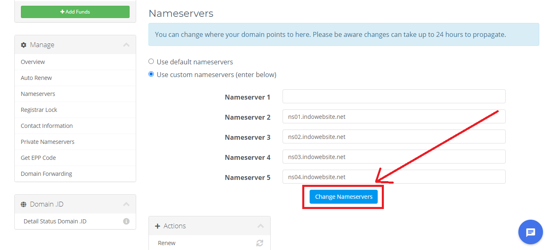Click the Add Funds button
The height and width of the screenshot is (250, 552).
(75, 11)
